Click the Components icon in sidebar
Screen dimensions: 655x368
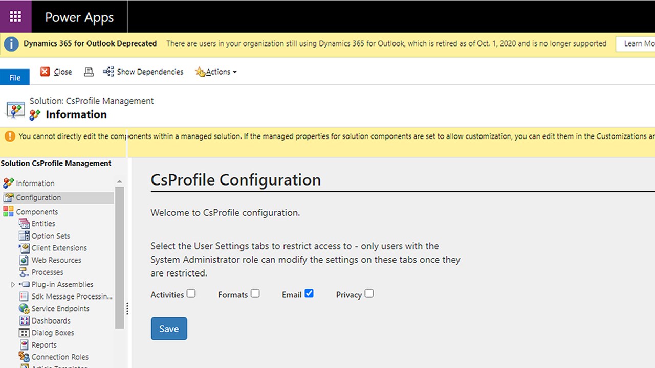(x=8, y=212)
